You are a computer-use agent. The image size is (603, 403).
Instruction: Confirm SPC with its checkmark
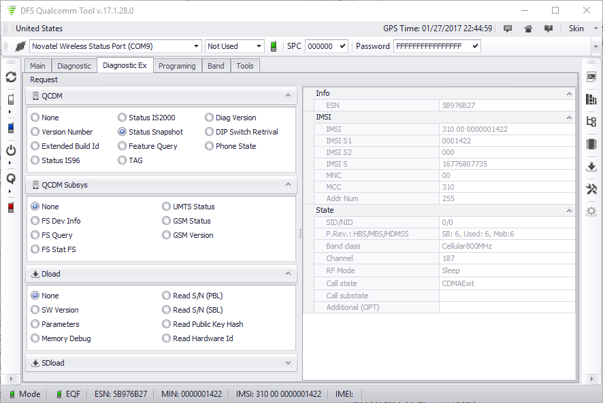(x=342, y=46)
